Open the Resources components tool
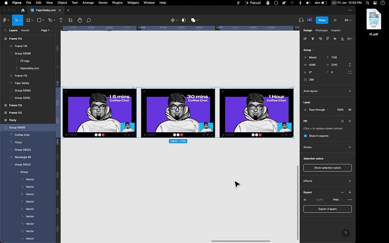The width and height of the screenshot is (389, 243). tap(70, 20)
